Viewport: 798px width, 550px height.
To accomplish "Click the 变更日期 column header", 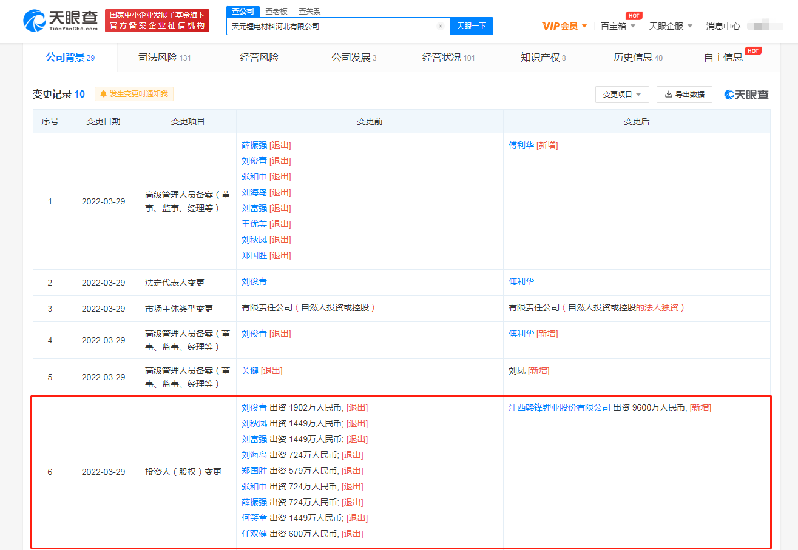I will point(103,121).
